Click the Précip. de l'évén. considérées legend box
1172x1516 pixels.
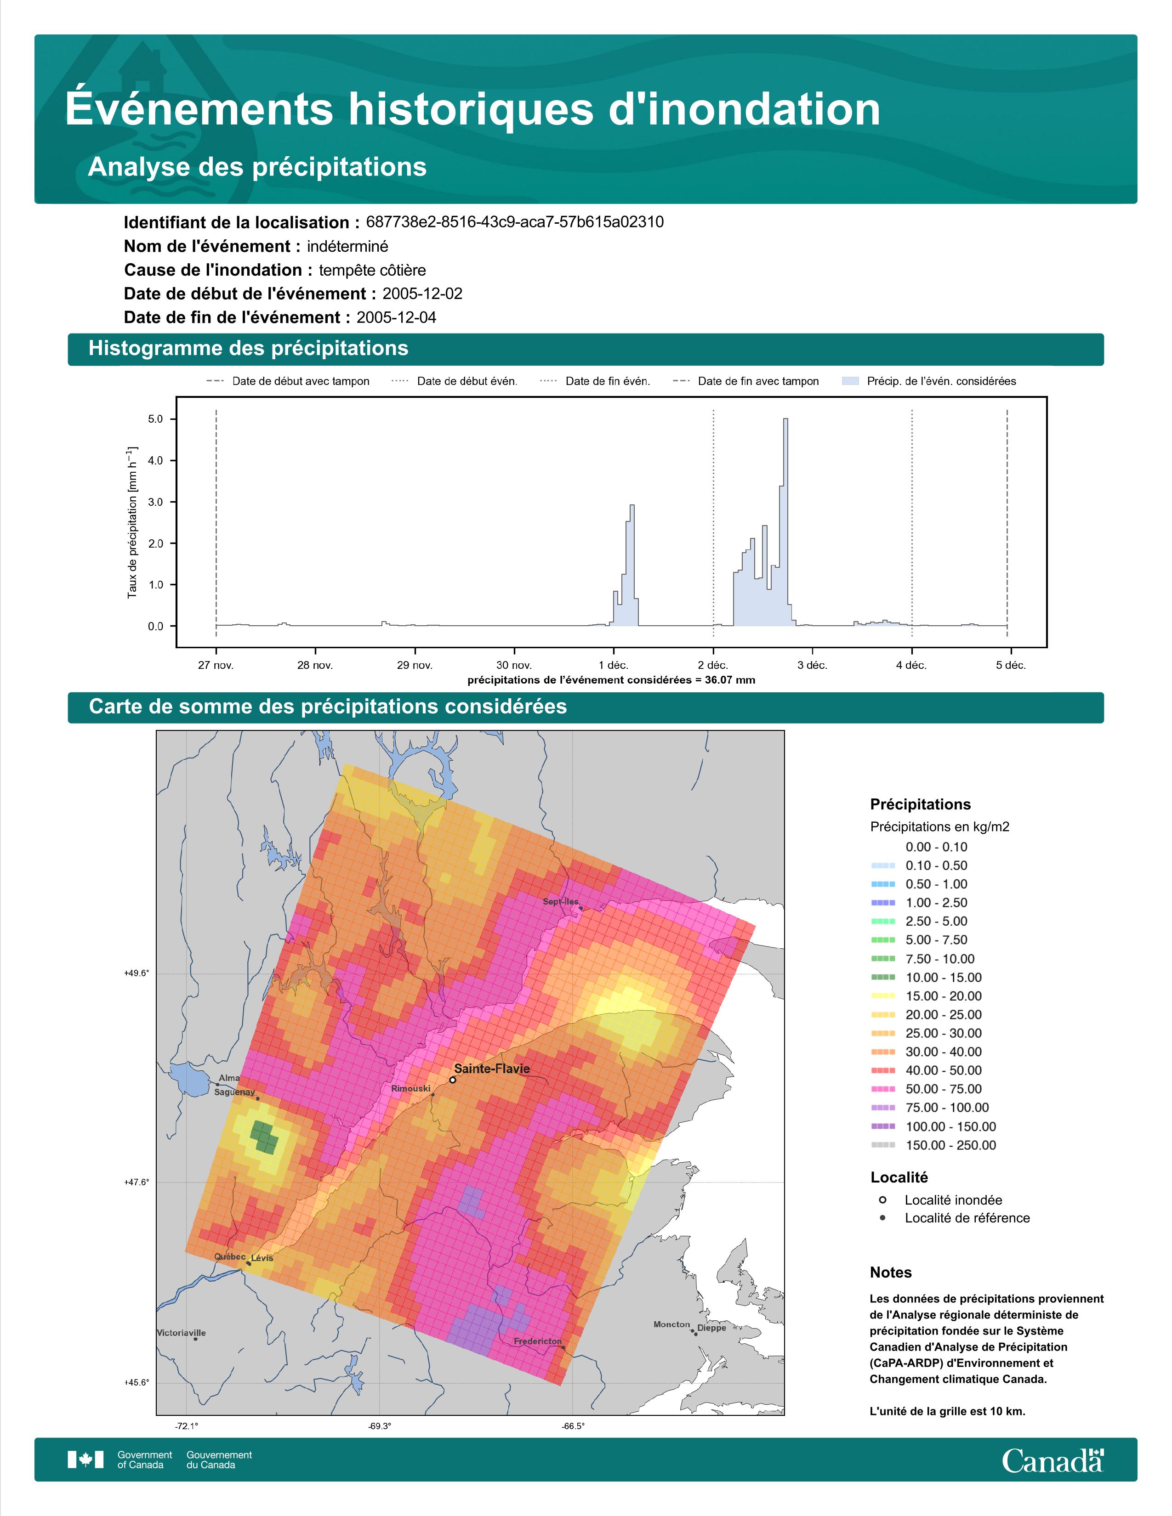[x=850, y=381]
